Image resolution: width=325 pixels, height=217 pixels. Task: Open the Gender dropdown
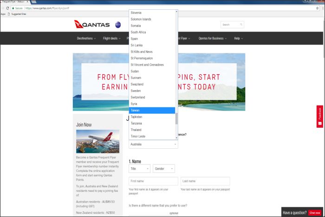(x=164, y=169)
